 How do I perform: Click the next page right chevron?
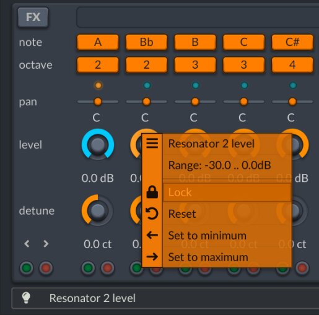[46, 244]
